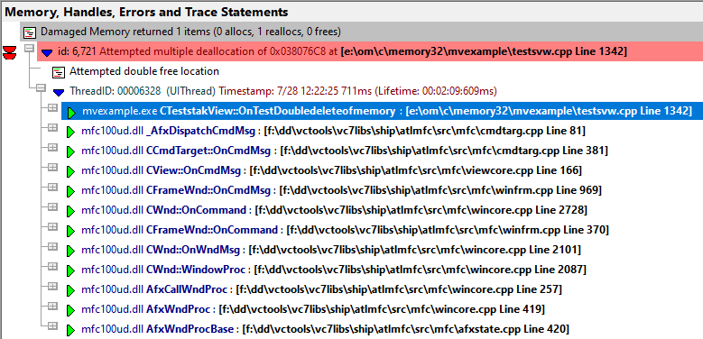Screen dimensions: 703x339
Task: Click green arrow icon of AfxWndProcBase
Action: tap(70, 330)
